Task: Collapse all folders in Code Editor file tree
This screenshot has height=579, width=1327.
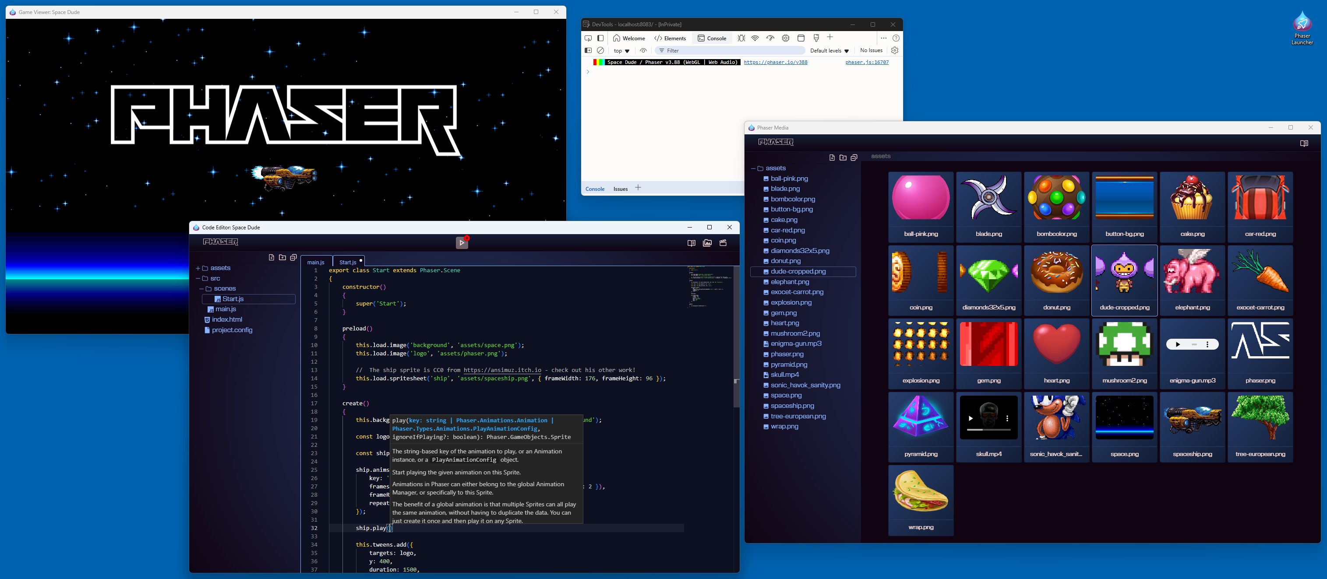Action: (x=293, y=257)
